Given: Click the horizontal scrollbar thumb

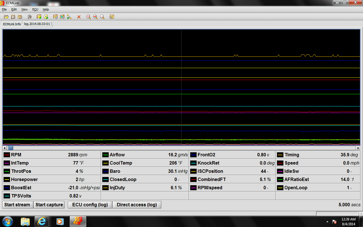Looking at the screenshot, I should pyautogui.click(x=10, y=148).
